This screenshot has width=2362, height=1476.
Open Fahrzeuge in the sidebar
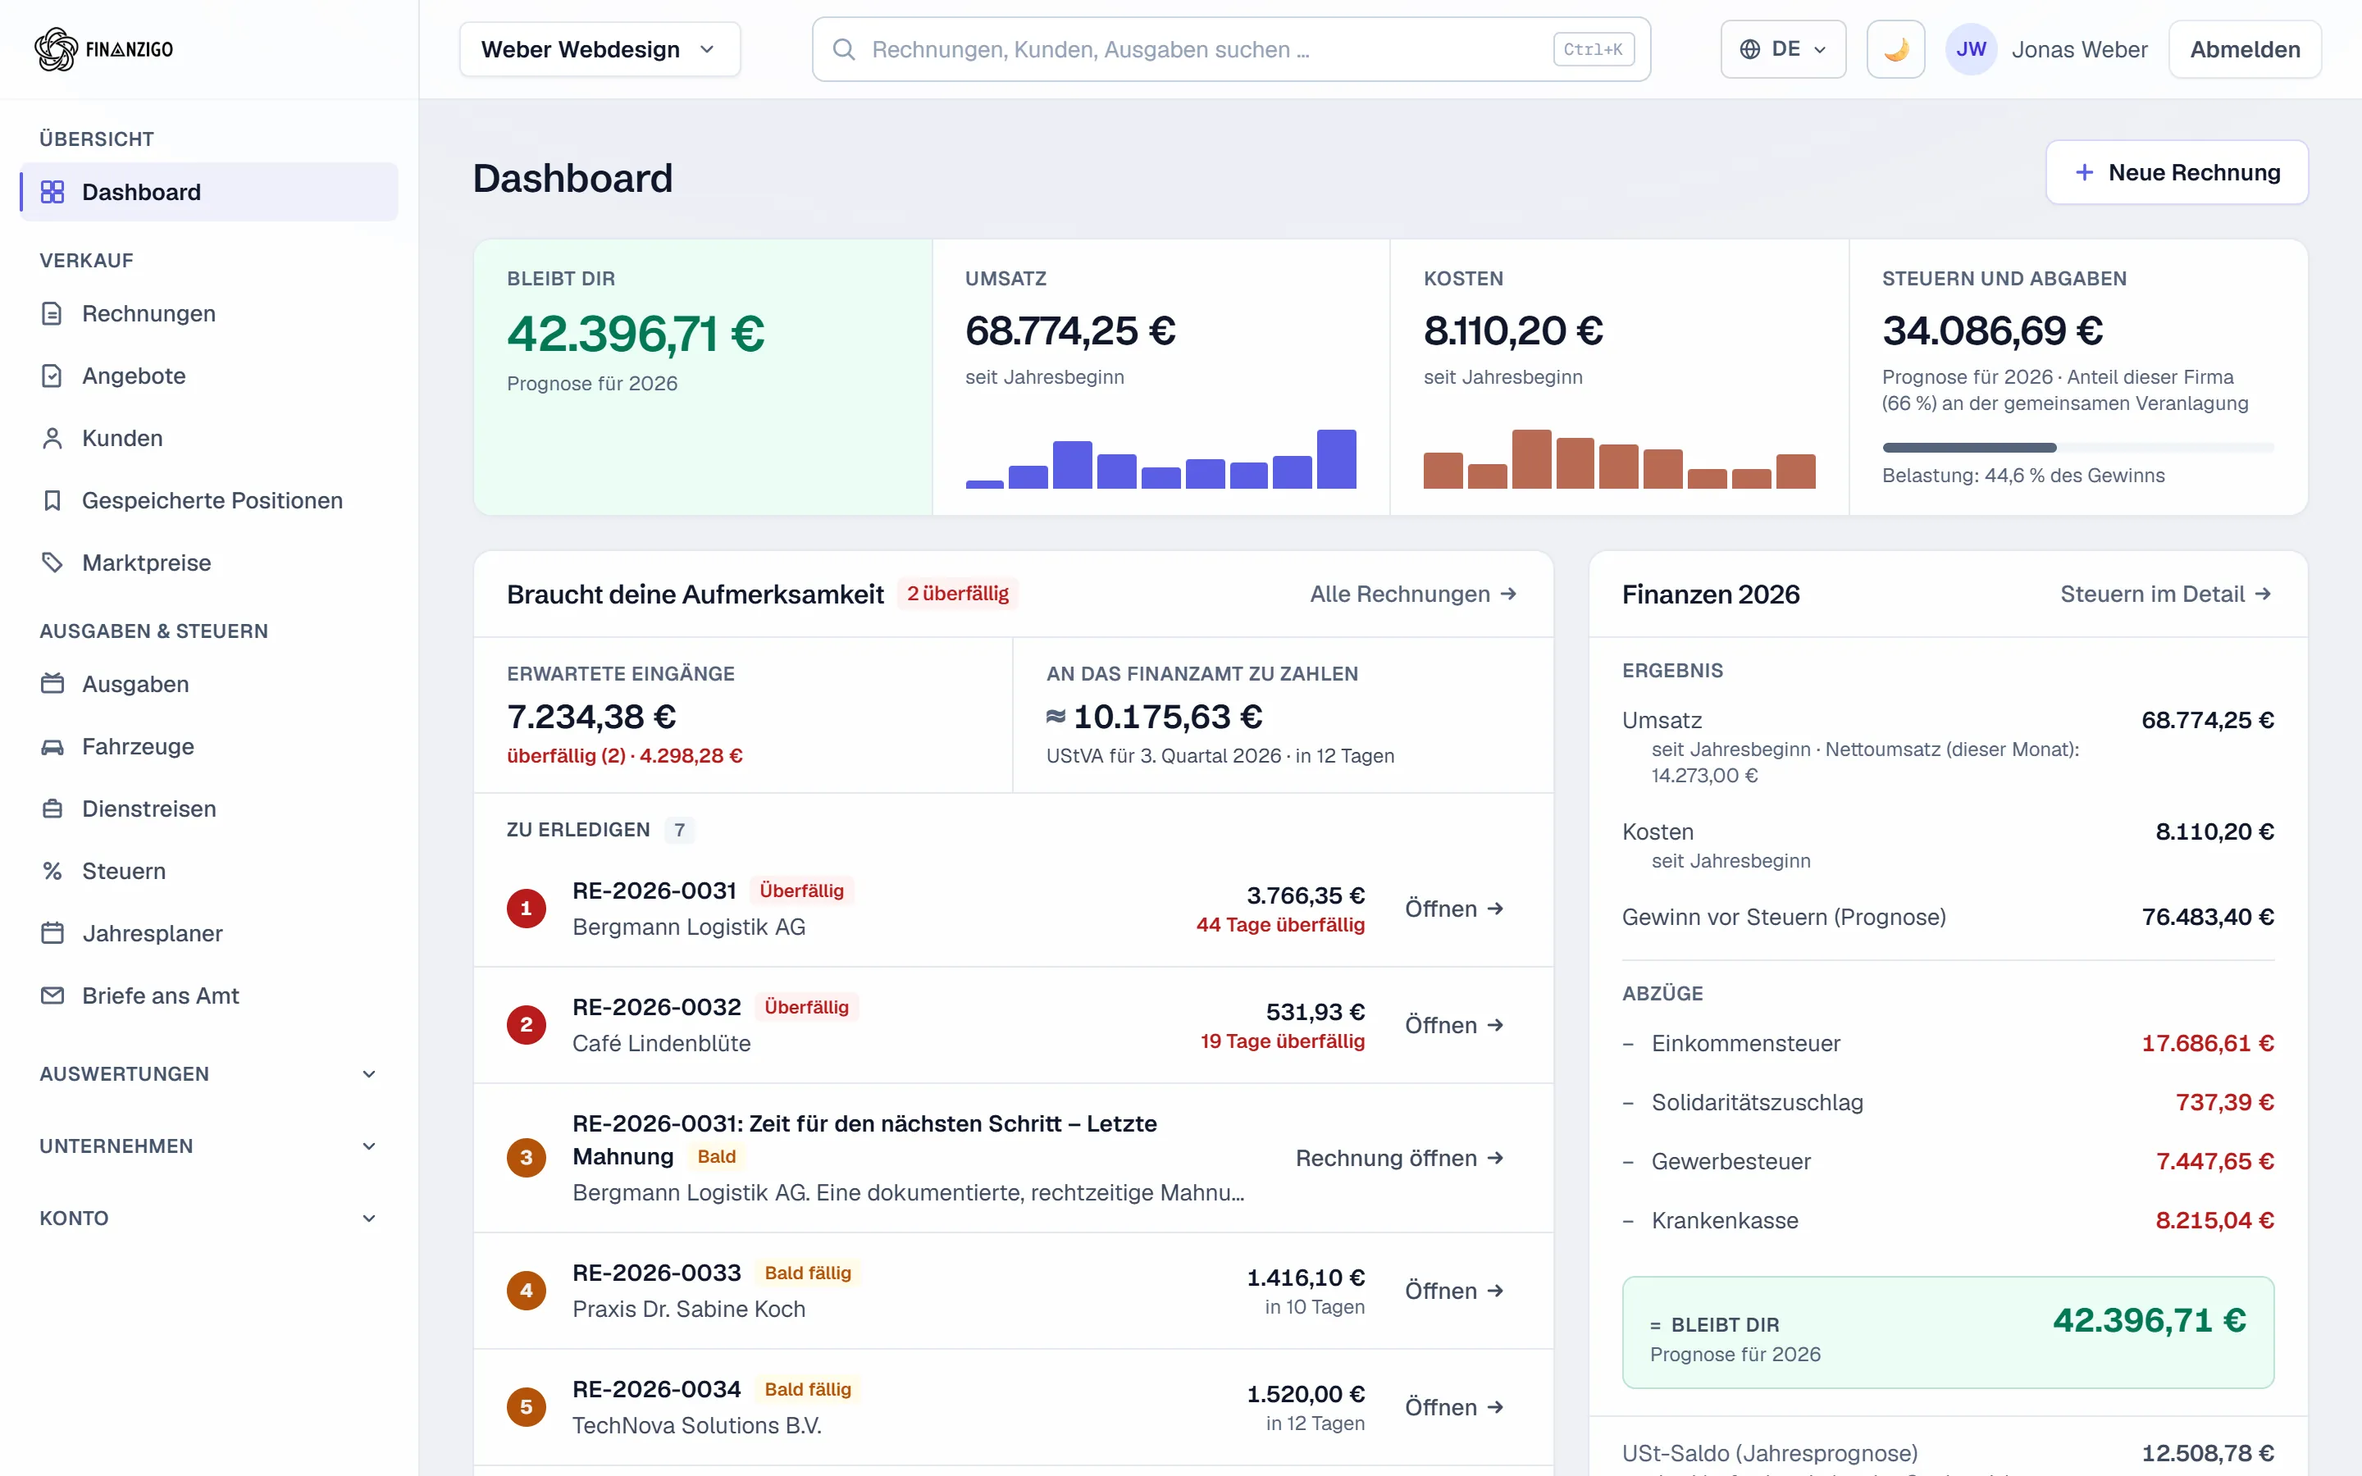pos(209,747)
